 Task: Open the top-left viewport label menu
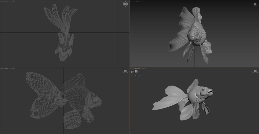point(7,1)
